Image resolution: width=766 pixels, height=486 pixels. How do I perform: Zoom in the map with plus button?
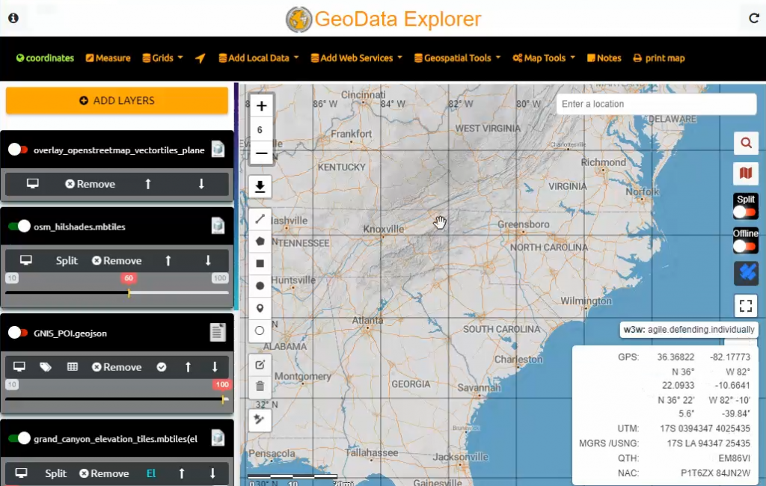pyautogui.click(x=261, y=106)
